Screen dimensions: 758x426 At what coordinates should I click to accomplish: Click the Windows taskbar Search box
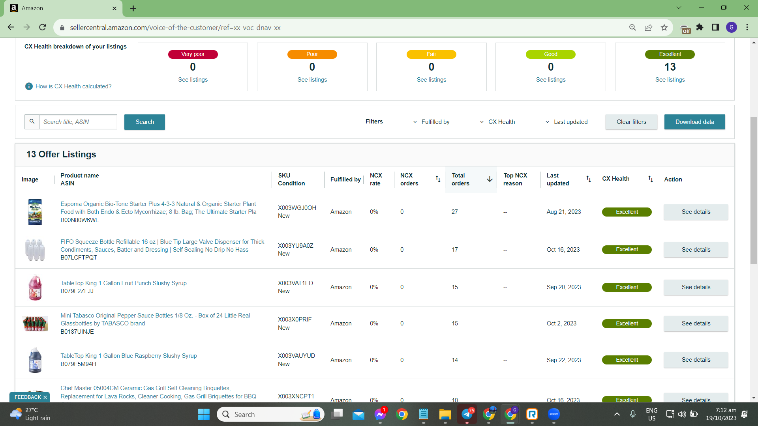[x=270, y=414]
